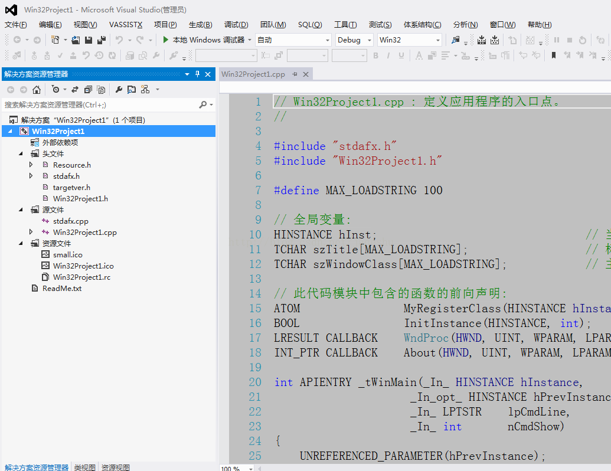Select Win32Project1.rc resource file
The height and width of the screenshot is (471, 611).
point(81,277)
